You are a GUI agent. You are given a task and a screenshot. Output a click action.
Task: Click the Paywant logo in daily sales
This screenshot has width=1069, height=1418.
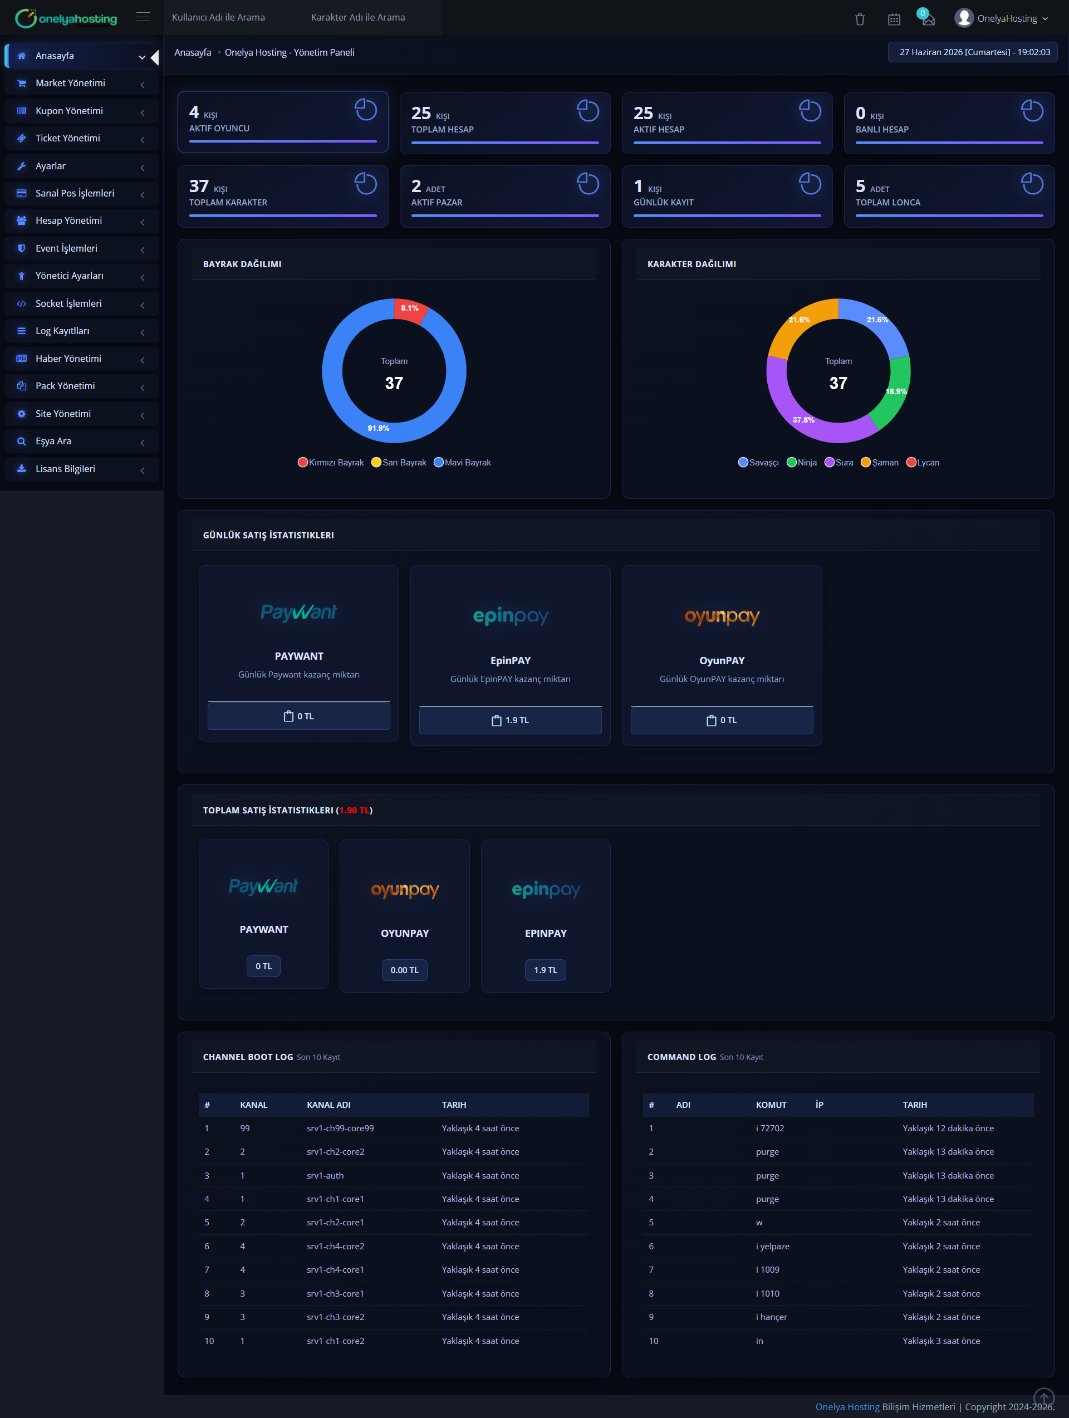(x=299, y=612)
